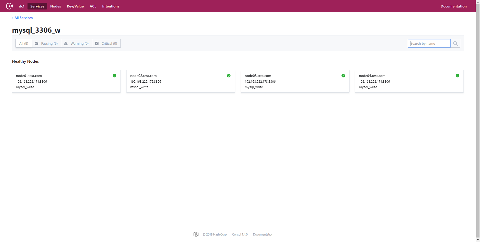Image resolution: width=480 pixels, height=242 pixels.
Task: Filter by All (8)
Action: tap(24, 43)
